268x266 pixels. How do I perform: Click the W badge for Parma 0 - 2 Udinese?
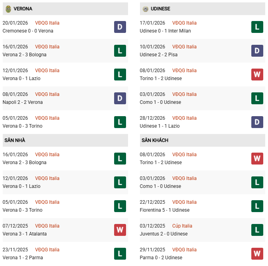coord(257,254)
